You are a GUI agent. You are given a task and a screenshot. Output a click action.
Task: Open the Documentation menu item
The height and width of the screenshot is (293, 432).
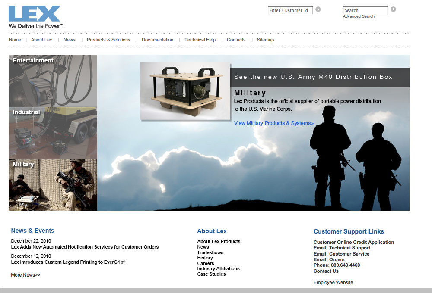(x=157, y=40)
